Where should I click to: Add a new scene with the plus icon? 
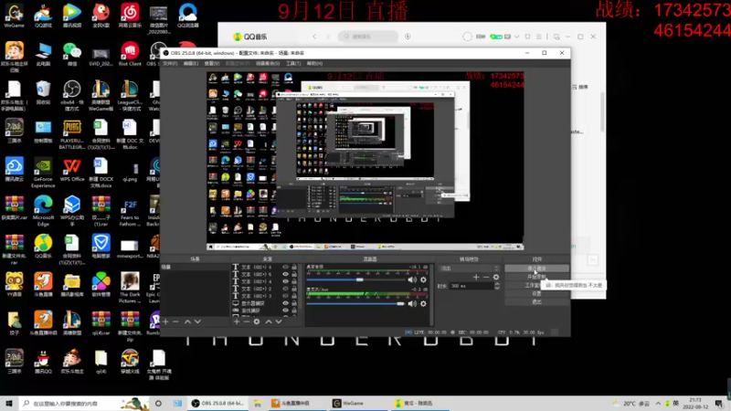point(165,321)
